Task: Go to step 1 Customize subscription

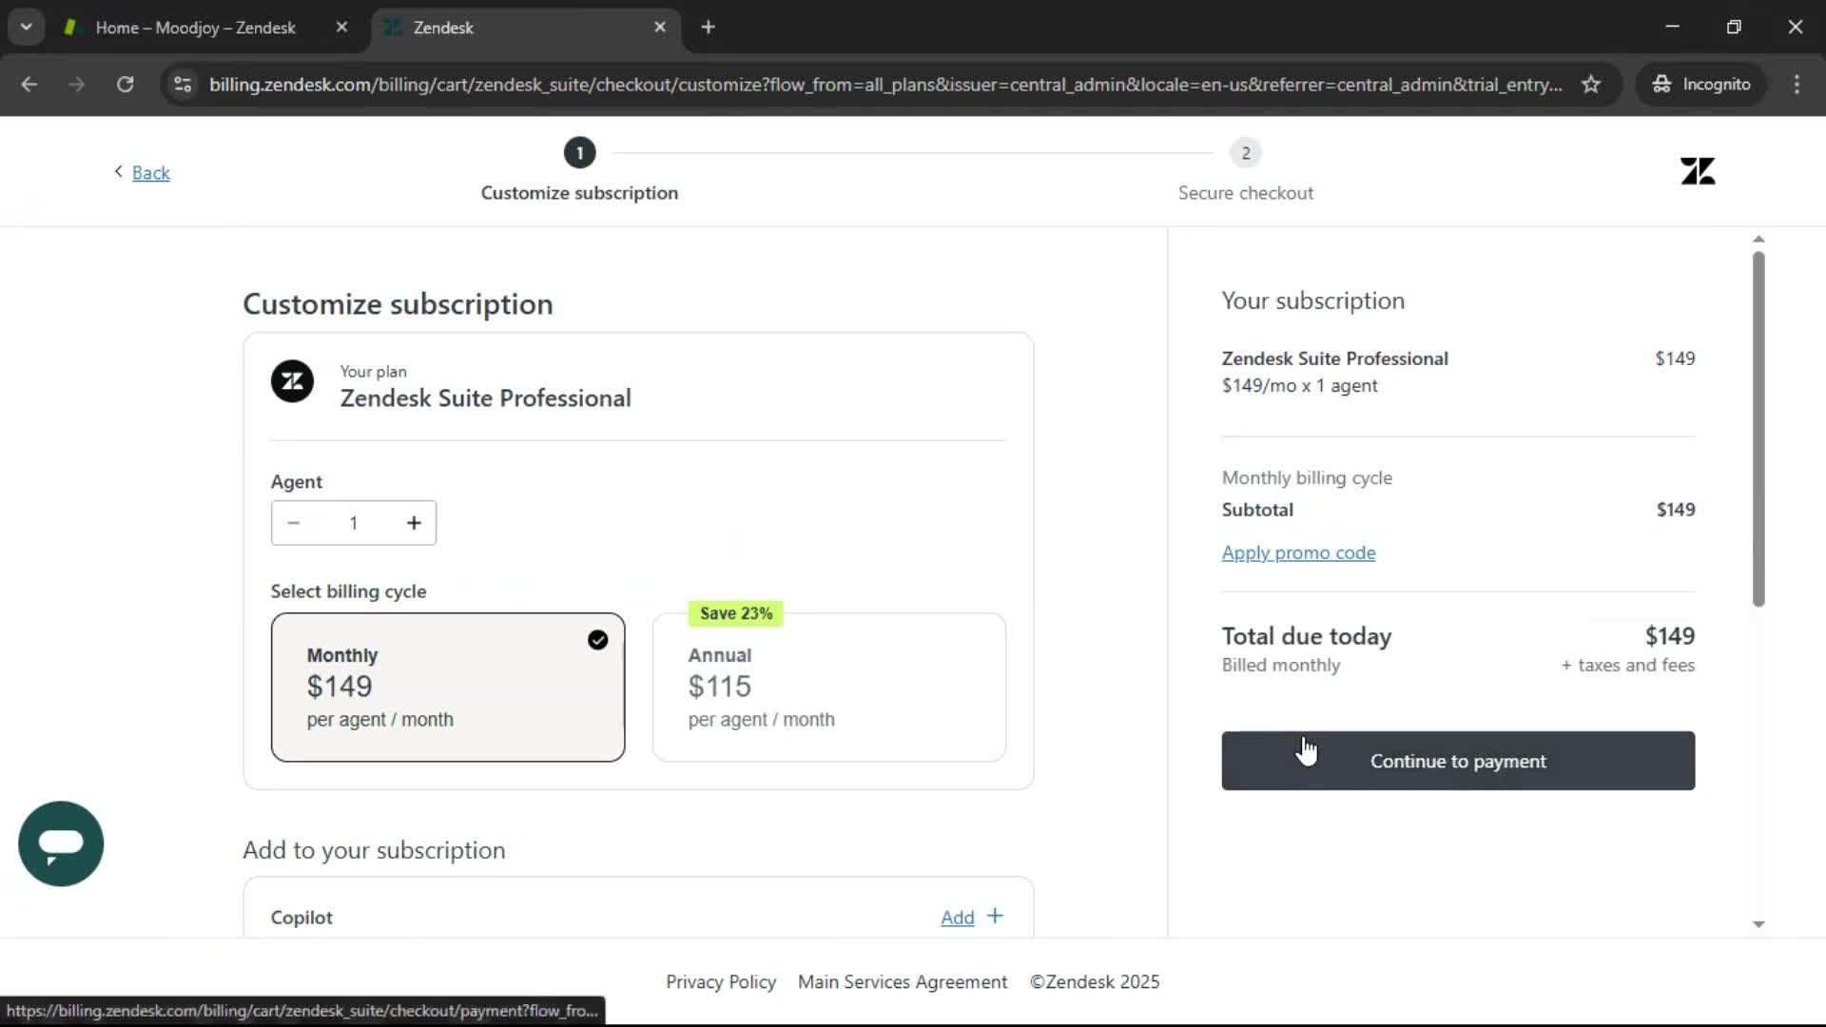Action: (579, 171)
